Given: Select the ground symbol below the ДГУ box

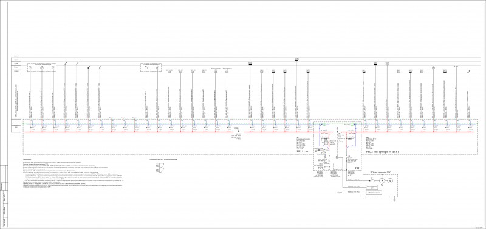Looking at the screenshot, I should (394, 200).
